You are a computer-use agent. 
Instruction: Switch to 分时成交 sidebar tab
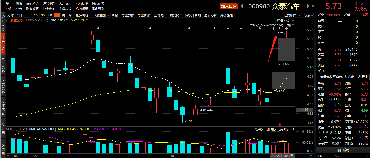(3, 107)
